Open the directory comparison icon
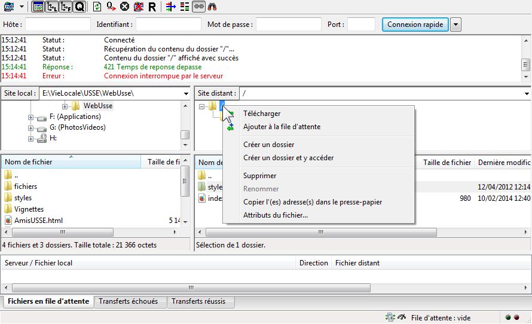532x324 pixels. (x=170, y=7)
